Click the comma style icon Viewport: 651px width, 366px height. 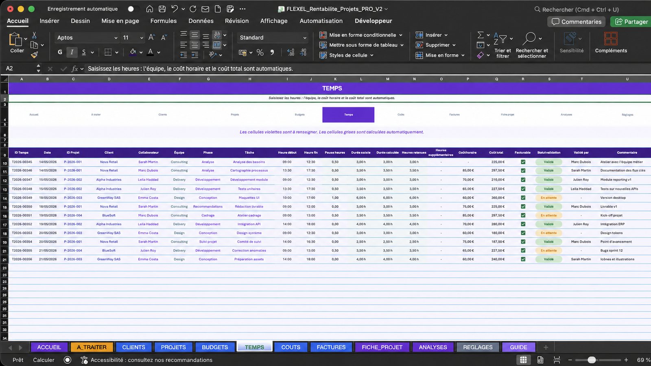[x=272, y=52]
